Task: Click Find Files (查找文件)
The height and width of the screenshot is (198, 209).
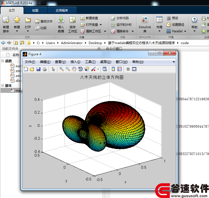Action: (44, 21)
